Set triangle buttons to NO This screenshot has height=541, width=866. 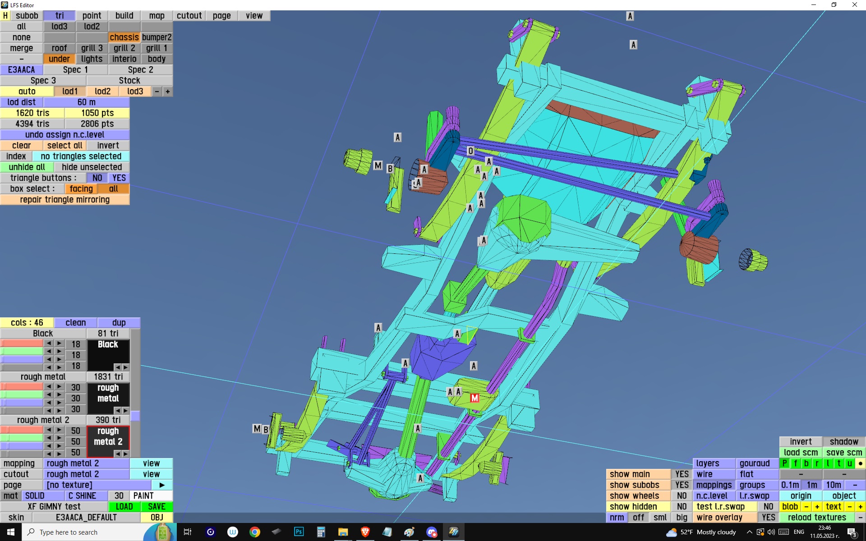coord(97,178)
